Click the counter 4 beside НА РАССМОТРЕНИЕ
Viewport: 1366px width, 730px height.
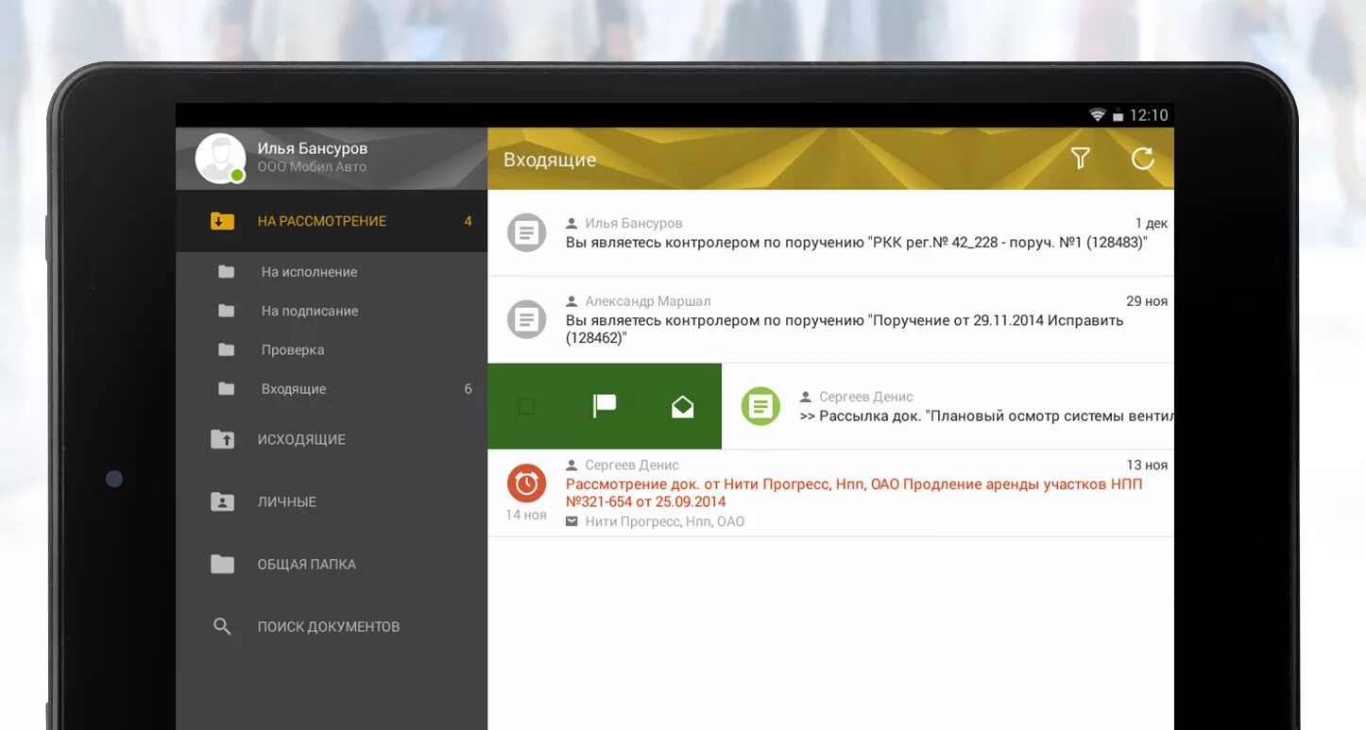tap(468, 221)
